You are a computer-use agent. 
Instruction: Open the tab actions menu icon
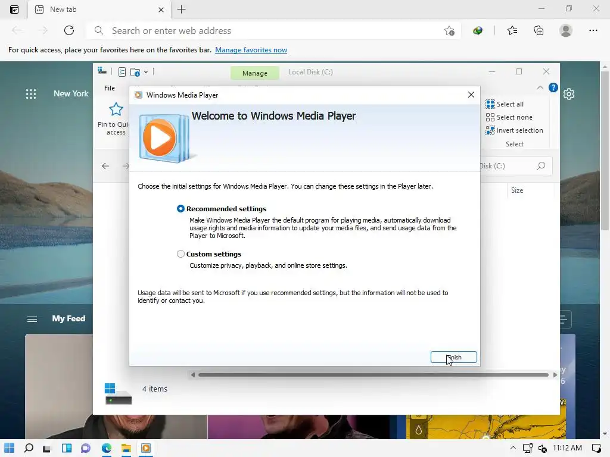pyautogui.click(x=14, y=10)
